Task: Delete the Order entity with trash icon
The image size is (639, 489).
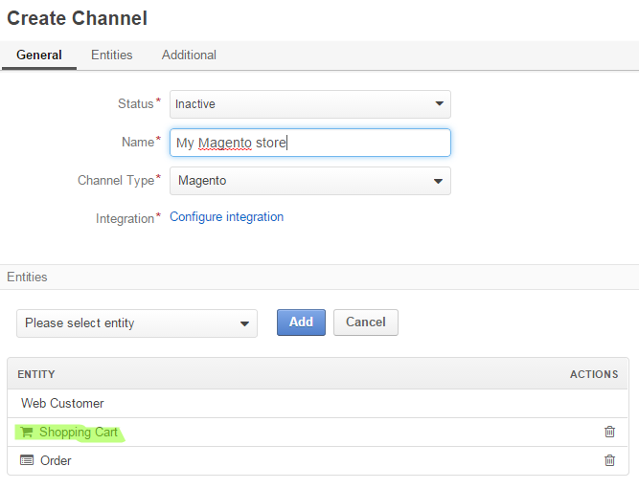Action: pos(609,460)
